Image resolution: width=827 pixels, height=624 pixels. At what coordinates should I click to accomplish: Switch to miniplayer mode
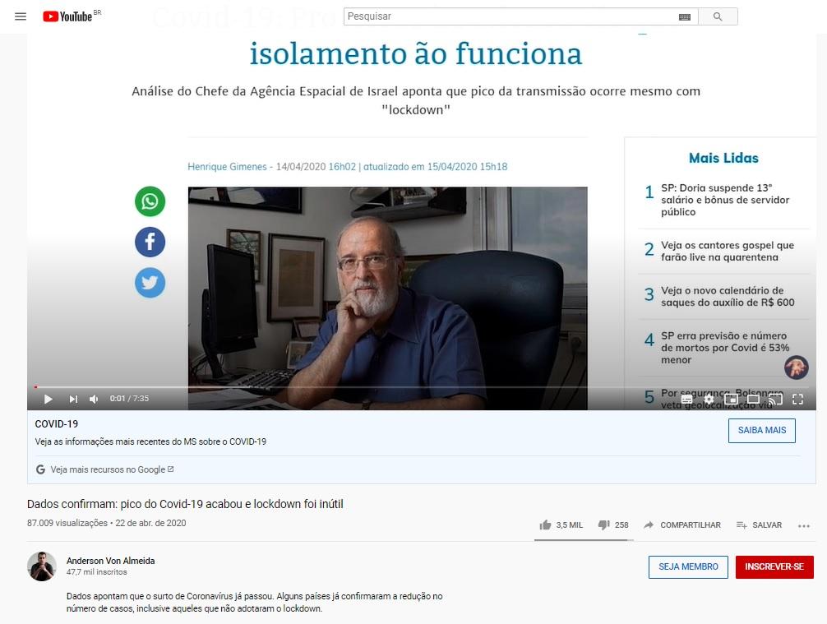pos(731,400)
